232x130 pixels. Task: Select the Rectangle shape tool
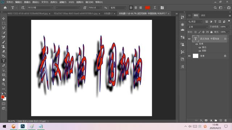tap(4, 75)
